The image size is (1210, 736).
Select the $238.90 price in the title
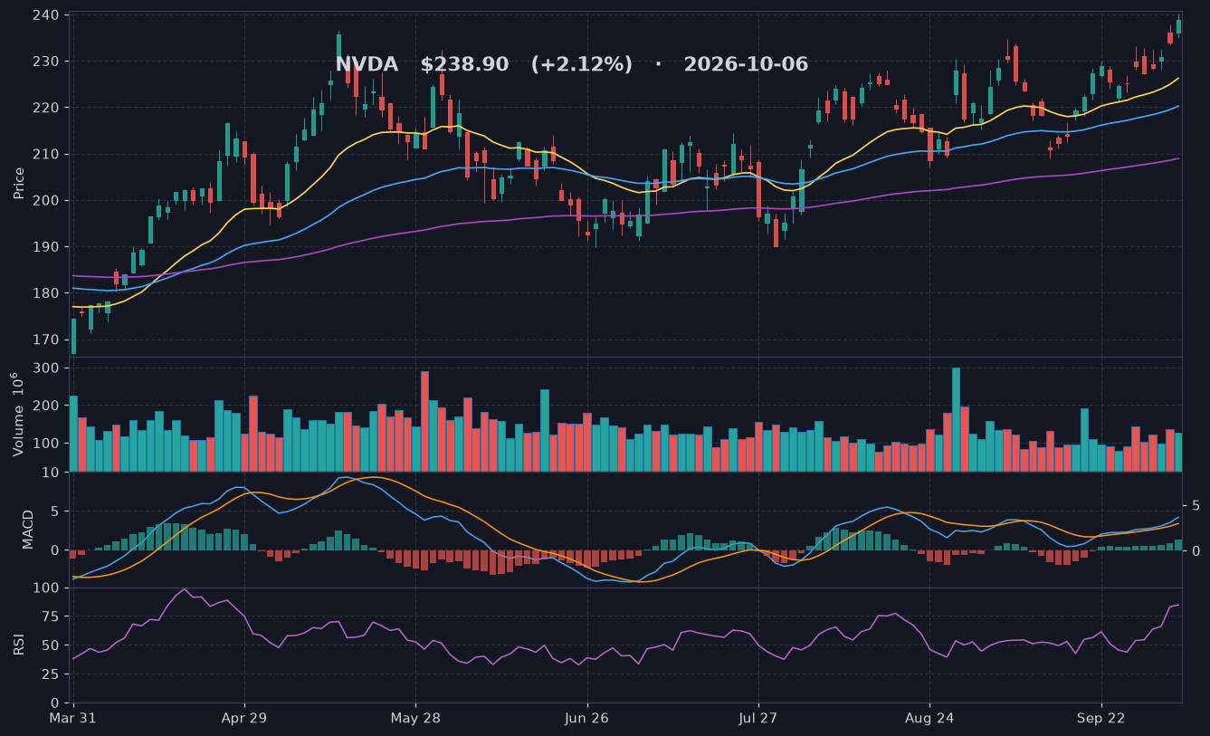(x=466, y=65)
